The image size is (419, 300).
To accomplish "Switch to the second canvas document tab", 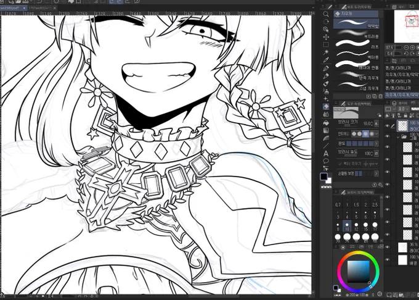I will coord(43,8).
